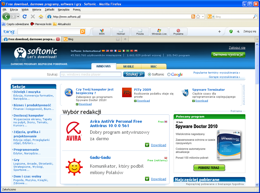Click the Prywatne private browsing icon
The image size is (260, 193).
tap(178, 32)
